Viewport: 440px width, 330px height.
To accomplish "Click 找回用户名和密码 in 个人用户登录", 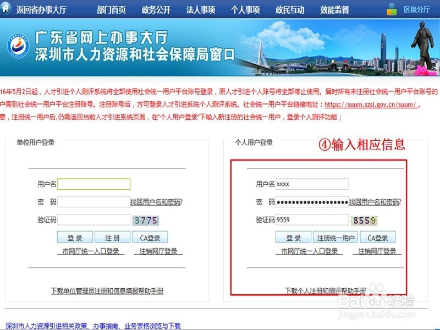I will click(x=375, y=202).
